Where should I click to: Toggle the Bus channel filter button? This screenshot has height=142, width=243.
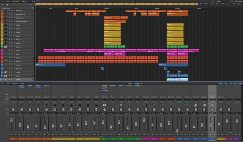(235, 84)
